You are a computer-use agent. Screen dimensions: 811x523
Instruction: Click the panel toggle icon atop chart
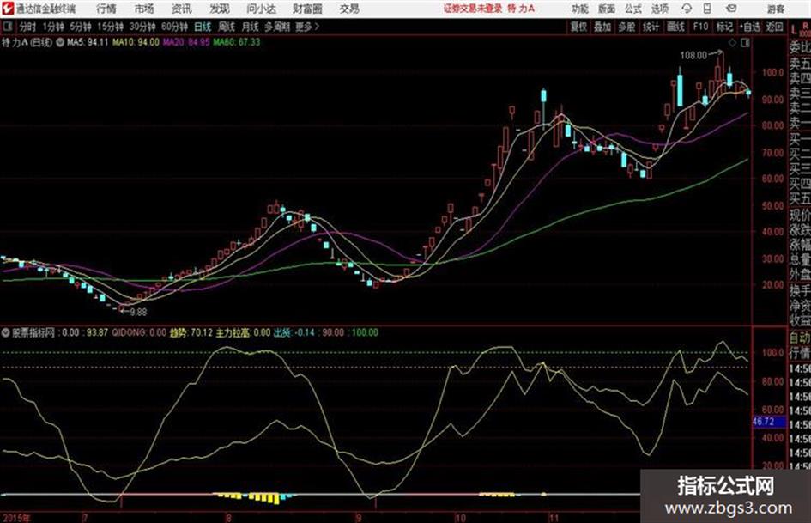point(745,43)
